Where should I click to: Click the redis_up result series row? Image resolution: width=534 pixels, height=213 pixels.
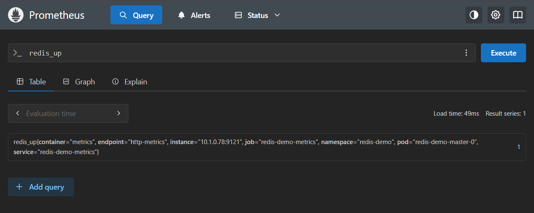tap(267, 147)
